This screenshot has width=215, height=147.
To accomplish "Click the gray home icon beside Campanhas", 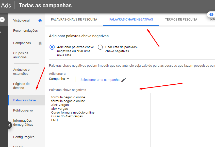I will [x=40, y=43].
